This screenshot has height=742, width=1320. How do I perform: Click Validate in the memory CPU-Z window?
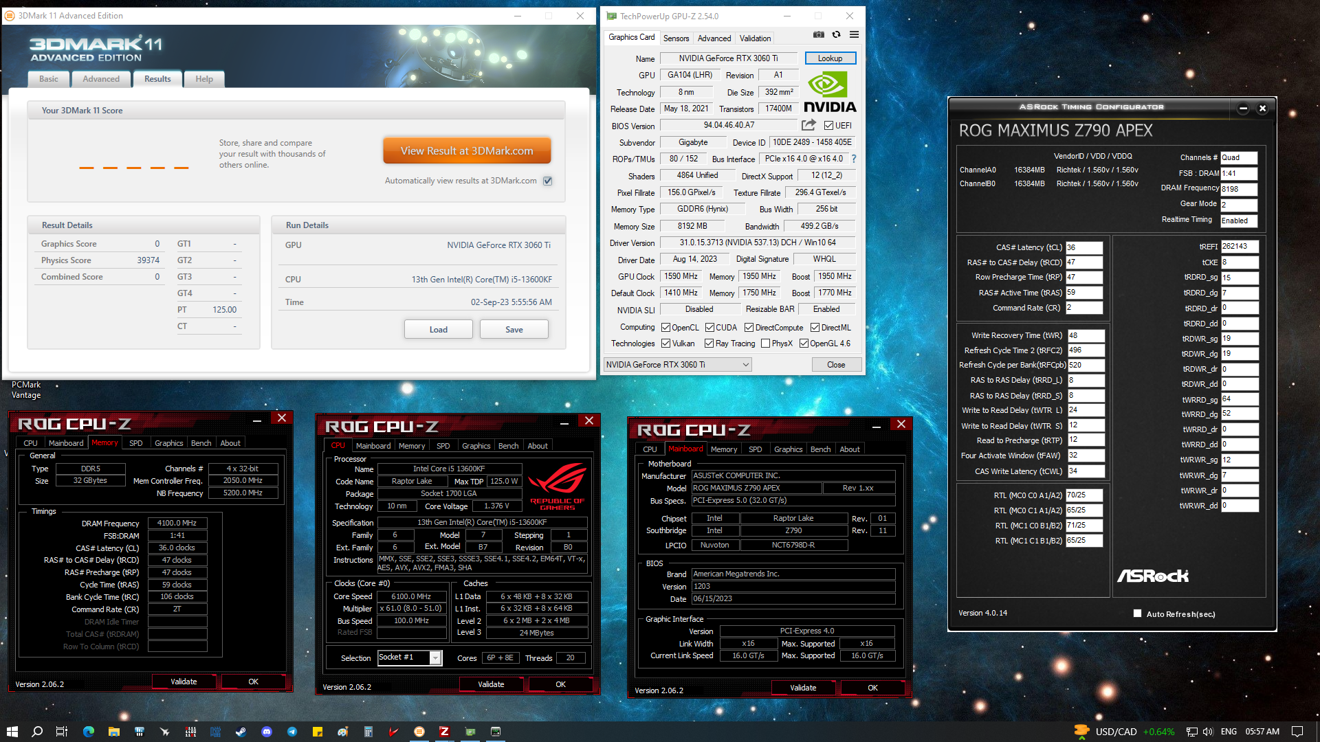(x=184, y=682)
